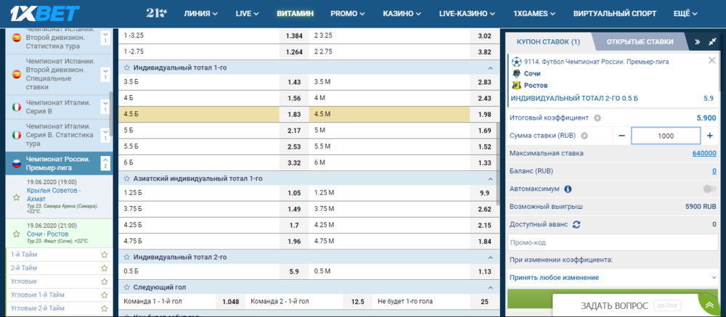The image size is (726, 317).
Task: Click the Автомаксимум info icon
Action: (x=568, y=189)
